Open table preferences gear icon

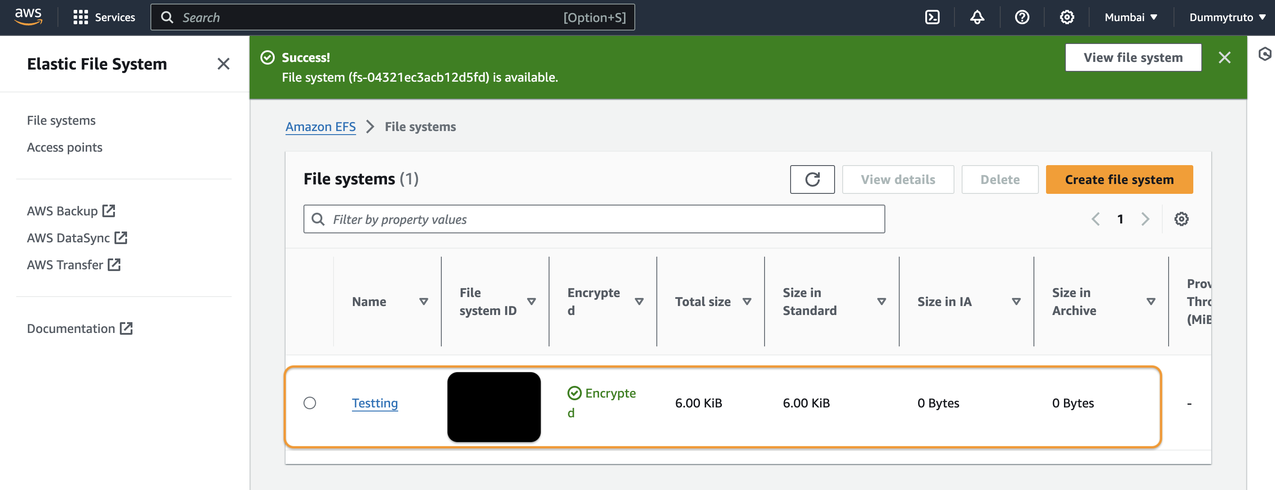[x=1181, y=219]
